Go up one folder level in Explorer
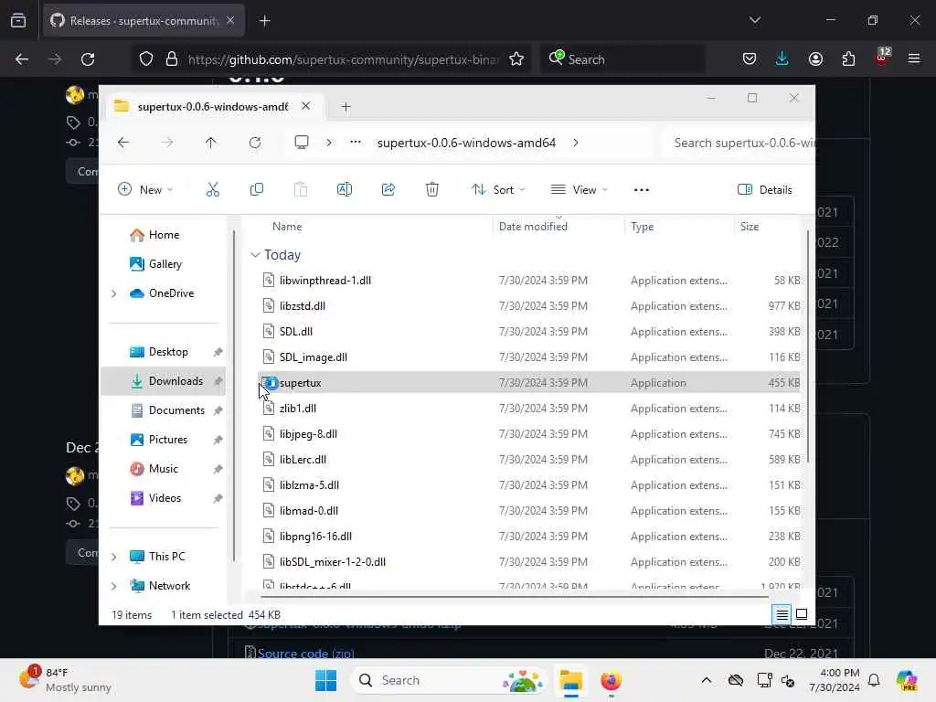Screen dimensions: 936x702 [x=211, y=143]
